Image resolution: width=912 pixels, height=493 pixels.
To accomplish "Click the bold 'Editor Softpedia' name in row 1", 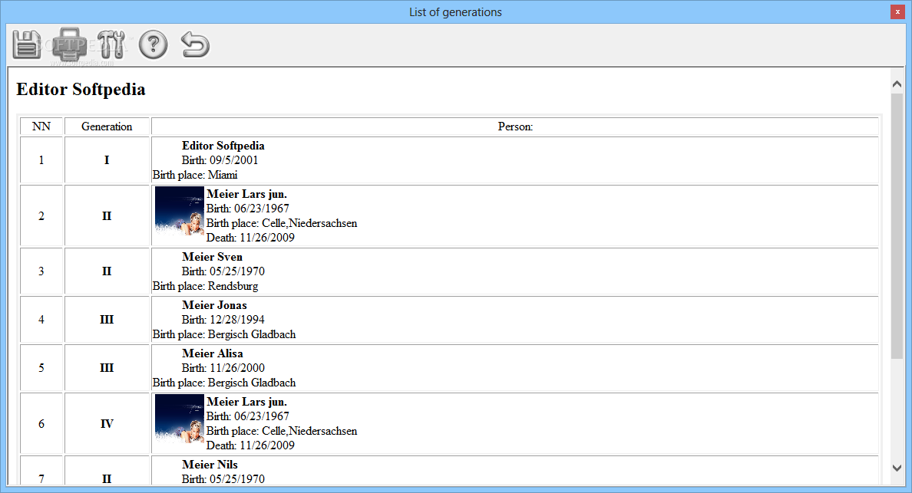I will [x=223, y=146].
